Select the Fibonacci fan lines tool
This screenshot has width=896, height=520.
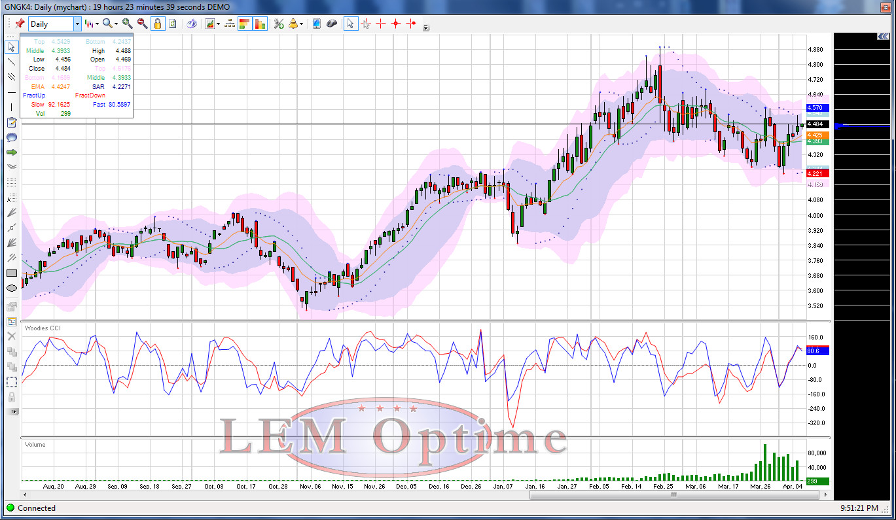(11, 213)
